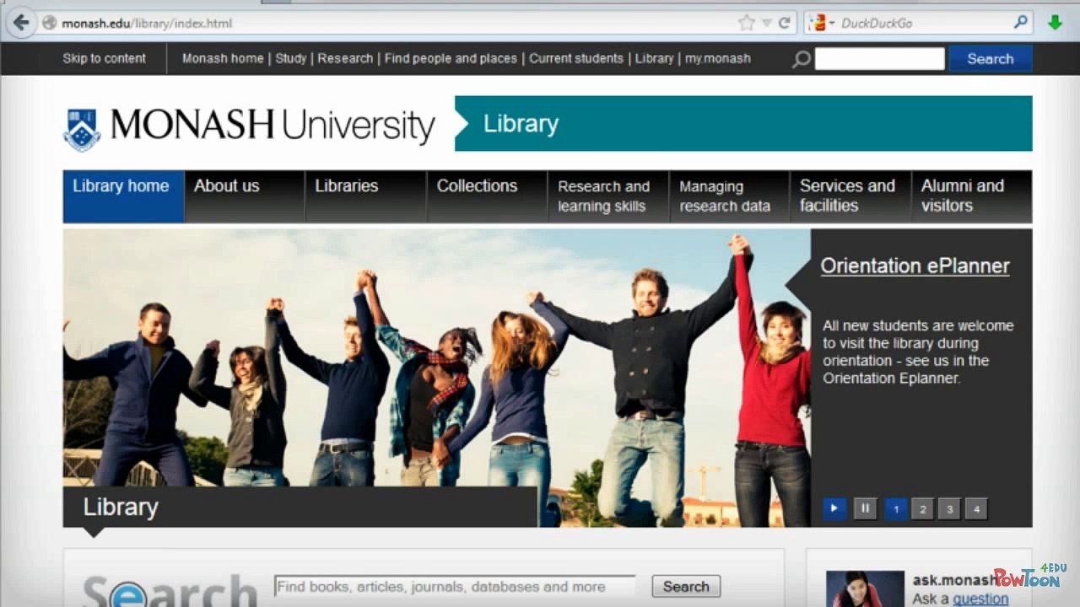
Task: Play the slideshow with the play button
Action: coord(834,508)
